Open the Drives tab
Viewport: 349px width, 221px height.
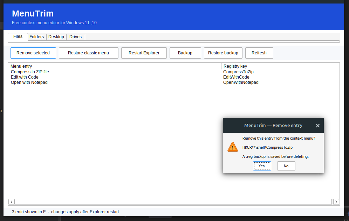pos(75,37)
